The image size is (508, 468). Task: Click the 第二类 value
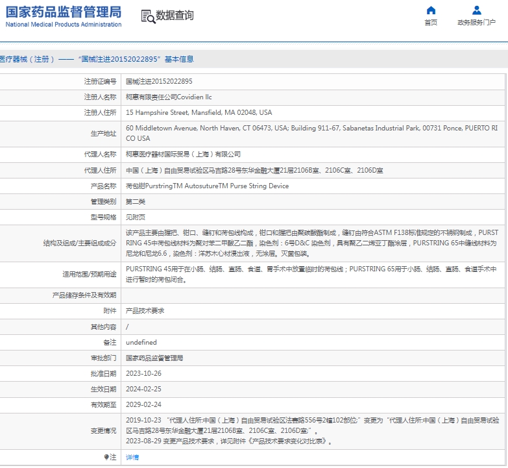tap(136, 202)
